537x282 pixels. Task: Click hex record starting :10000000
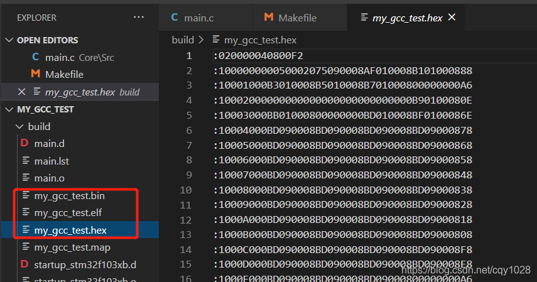coord(342,70)
